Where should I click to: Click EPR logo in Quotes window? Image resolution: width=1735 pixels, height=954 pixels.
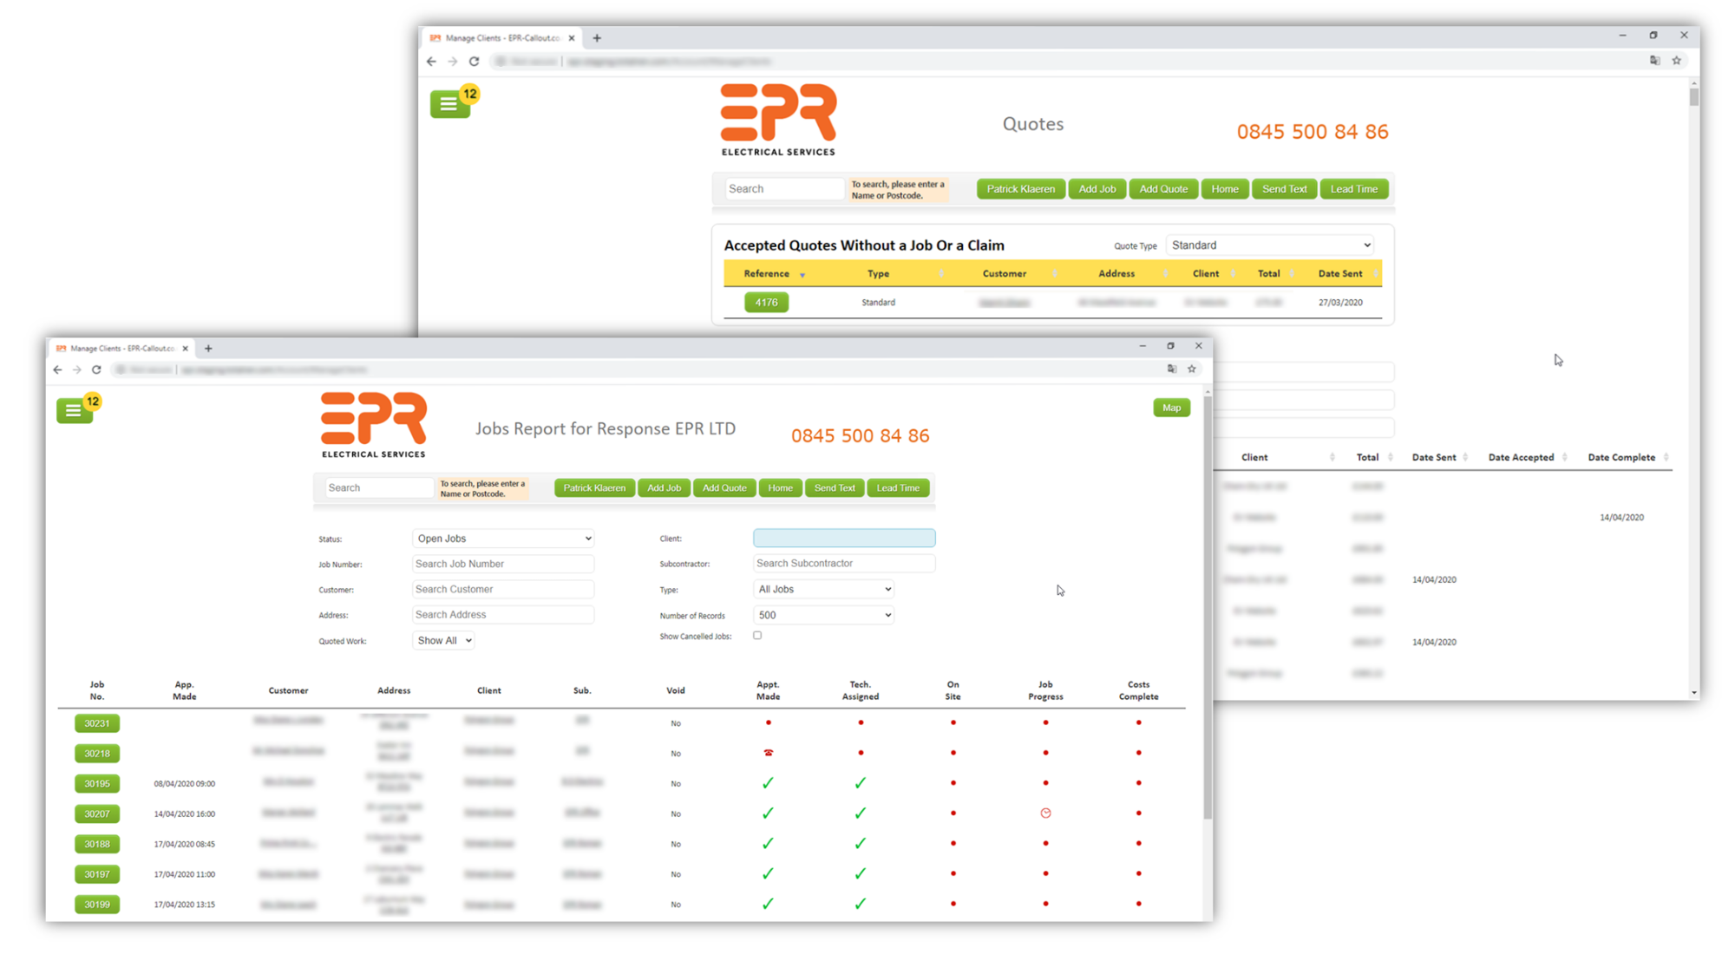[x=778, y=120]
